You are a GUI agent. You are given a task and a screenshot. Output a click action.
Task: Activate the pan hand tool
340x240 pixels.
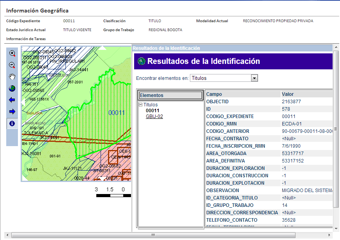(x=12, y=77)
